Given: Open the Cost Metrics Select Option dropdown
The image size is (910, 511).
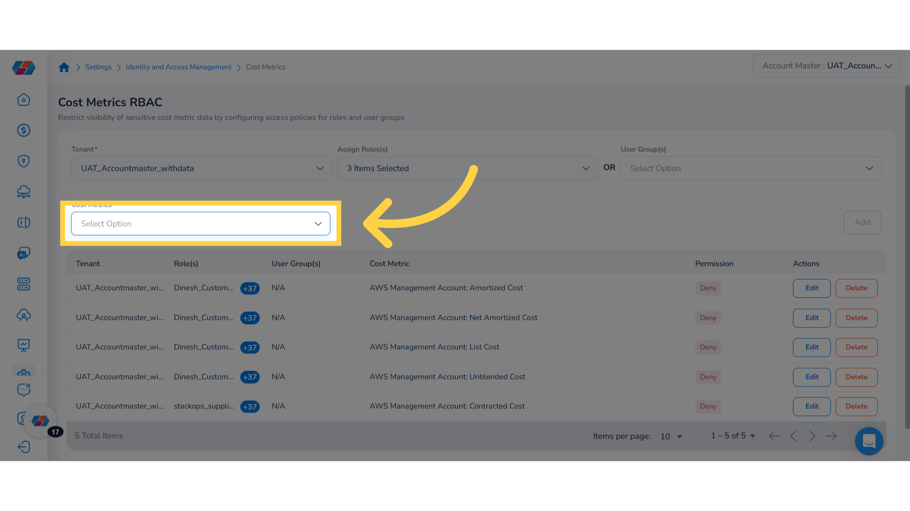Looking at the screenshot, I should 200,224.
